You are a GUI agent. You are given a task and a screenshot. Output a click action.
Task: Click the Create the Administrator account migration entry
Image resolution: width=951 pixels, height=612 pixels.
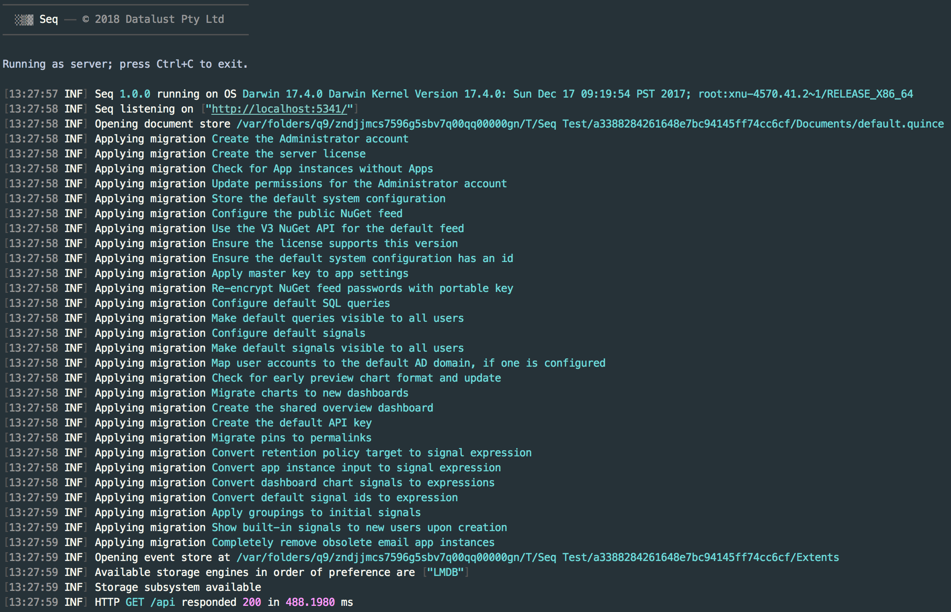pos(309,138)
